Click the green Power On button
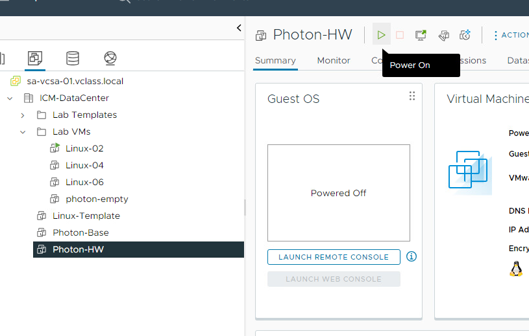The width and height of the screenshot is (529, 336). tap(381, 35)
